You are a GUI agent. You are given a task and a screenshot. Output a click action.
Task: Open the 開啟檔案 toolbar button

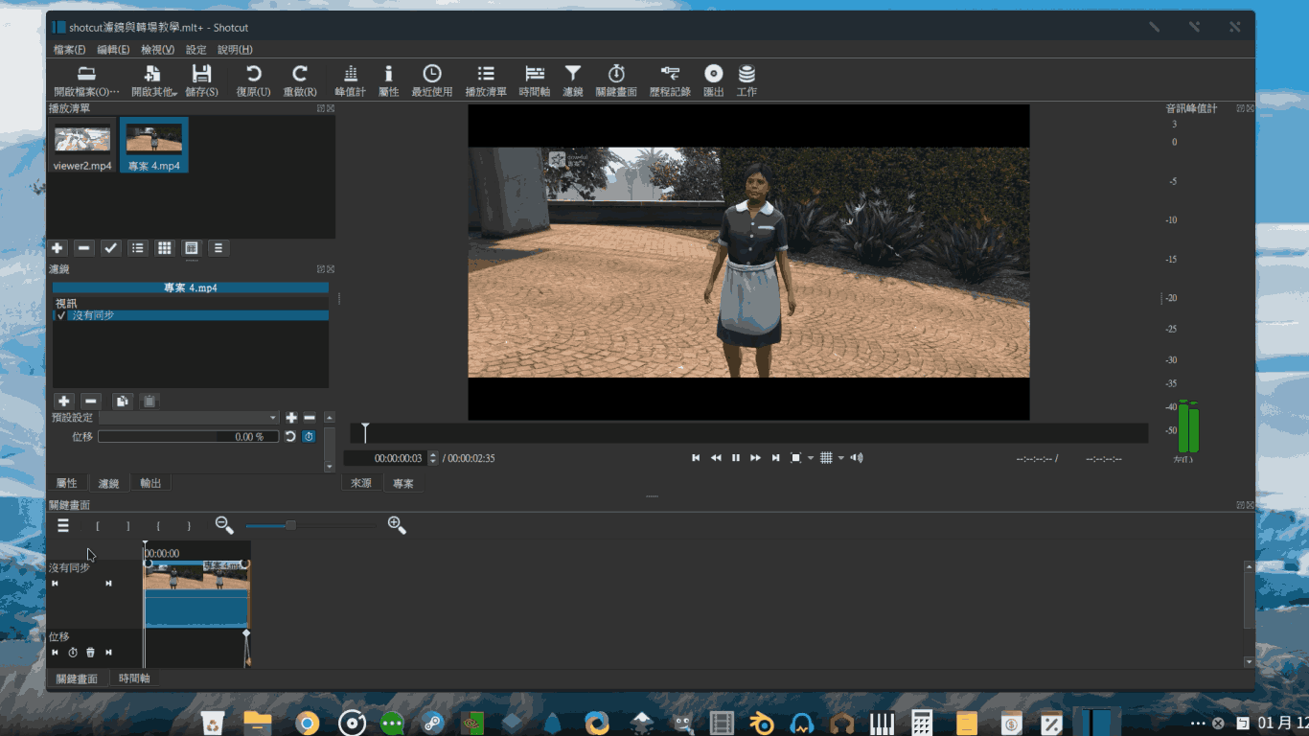[86, 80]
